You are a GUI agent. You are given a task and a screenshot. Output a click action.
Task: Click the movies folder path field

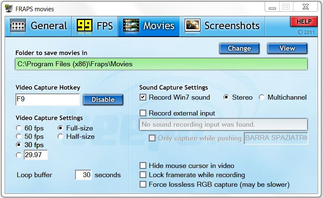(161, 64)
